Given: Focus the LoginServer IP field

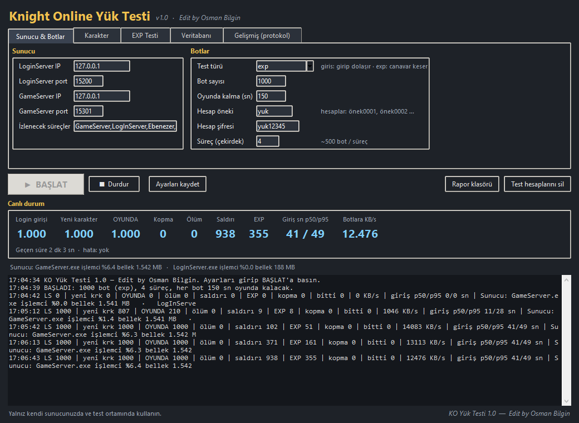Looking at the screenshot, I should (x=101, y=66).
